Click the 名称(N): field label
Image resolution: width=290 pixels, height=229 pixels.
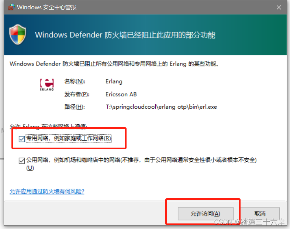coord(75,81)
